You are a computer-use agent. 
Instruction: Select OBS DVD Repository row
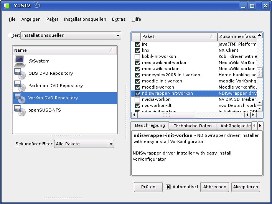point(65,74)
